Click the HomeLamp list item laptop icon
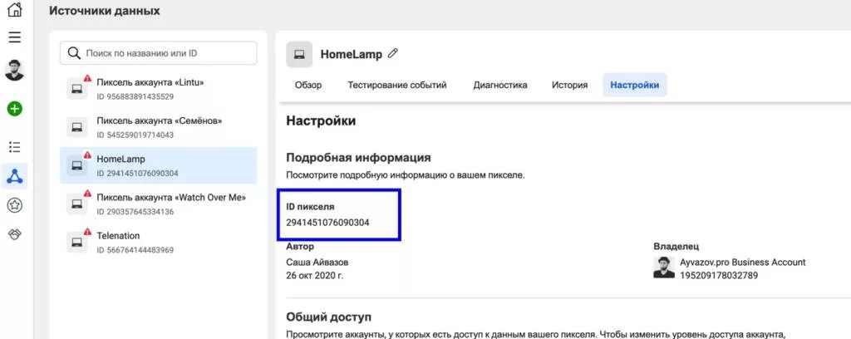The height and width of the screenshot is (339, 851). point(77,165)
